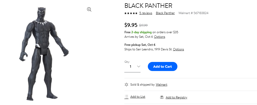Click the $9.95 current price
Image resolution: width=257 pixels, height=105 pixels.
pyautogui.click(x=131, y=25)
